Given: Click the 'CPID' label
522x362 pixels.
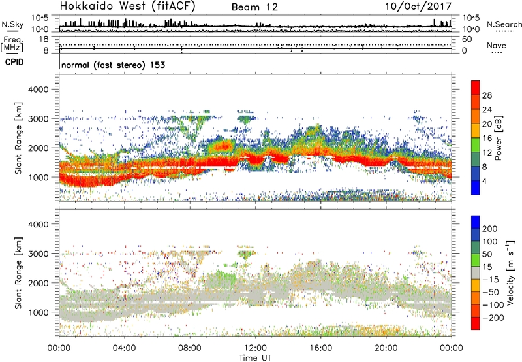Looking at the screenshot, I should tap(14, 62).
